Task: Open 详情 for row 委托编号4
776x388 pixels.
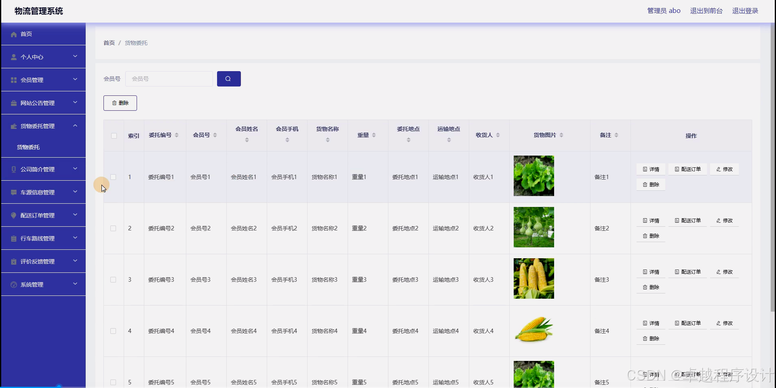Action: (x=651, y=323)
